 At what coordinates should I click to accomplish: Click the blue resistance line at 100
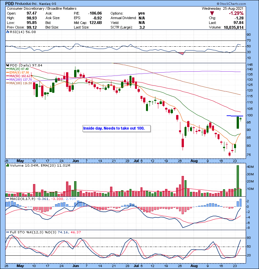(235, 116)
